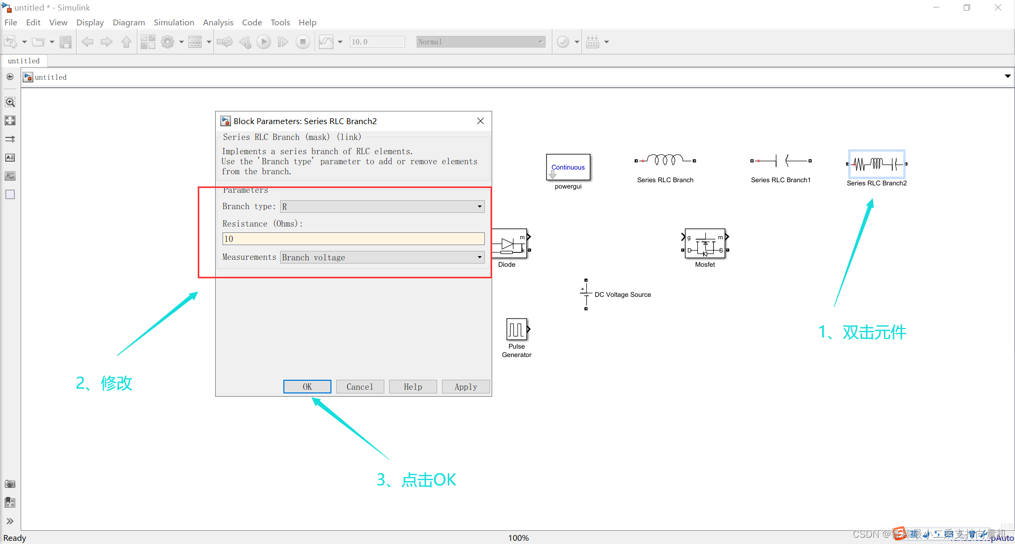This screenshot has height=544, width=1015.
Task: Open the Display menu
Action: click(x=90, y=22)
